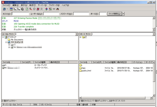Open the parent directory folder entry

click(x=81, y=65)
